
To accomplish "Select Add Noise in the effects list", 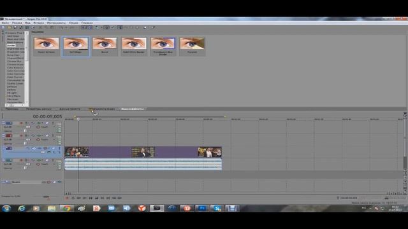I will click(13, 36).
